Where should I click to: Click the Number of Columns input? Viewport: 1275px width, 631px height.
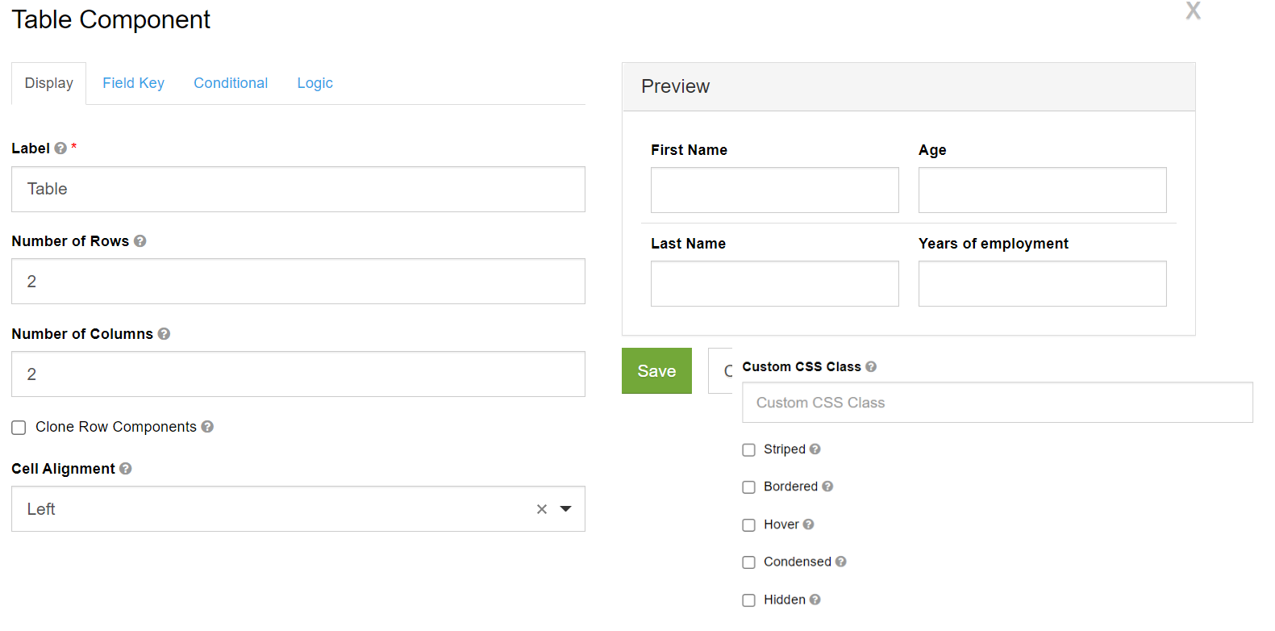(x=298, y=374)
